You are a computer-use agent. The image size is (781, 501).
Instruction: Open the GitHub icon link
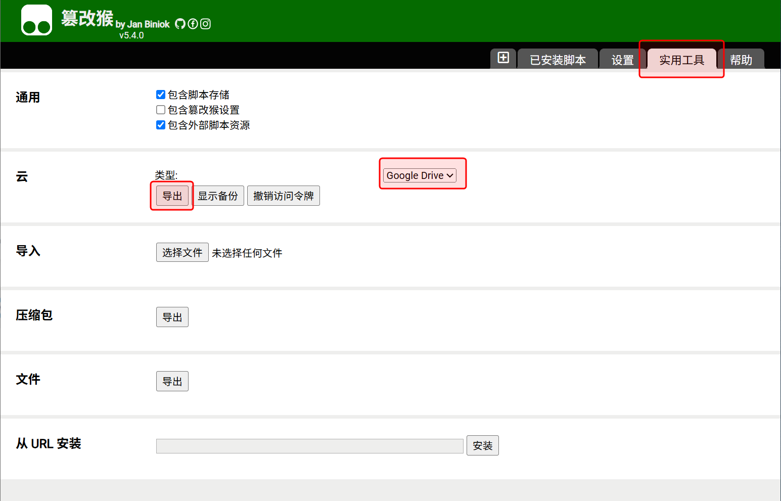[x=180, y=24]
